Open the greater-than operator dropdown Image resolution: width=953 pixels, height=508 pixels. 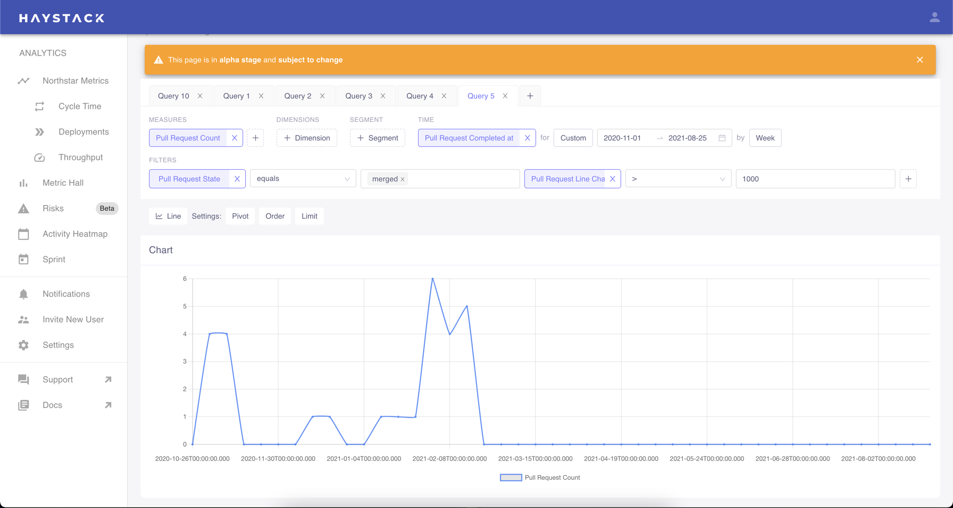coord(678,179)
